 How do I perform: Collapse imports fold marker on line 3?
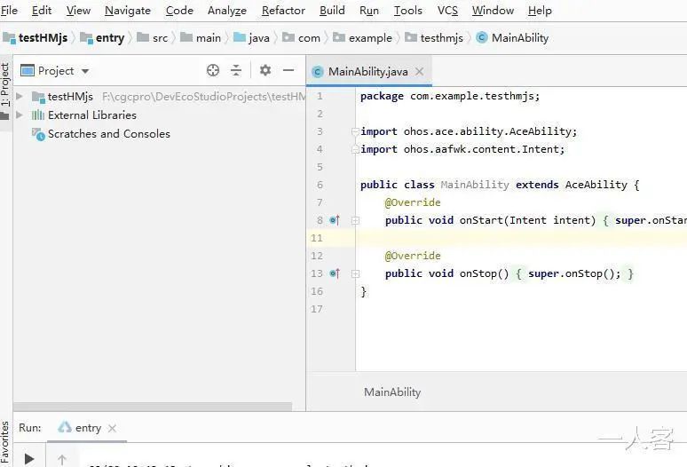(x=355, y=131)
